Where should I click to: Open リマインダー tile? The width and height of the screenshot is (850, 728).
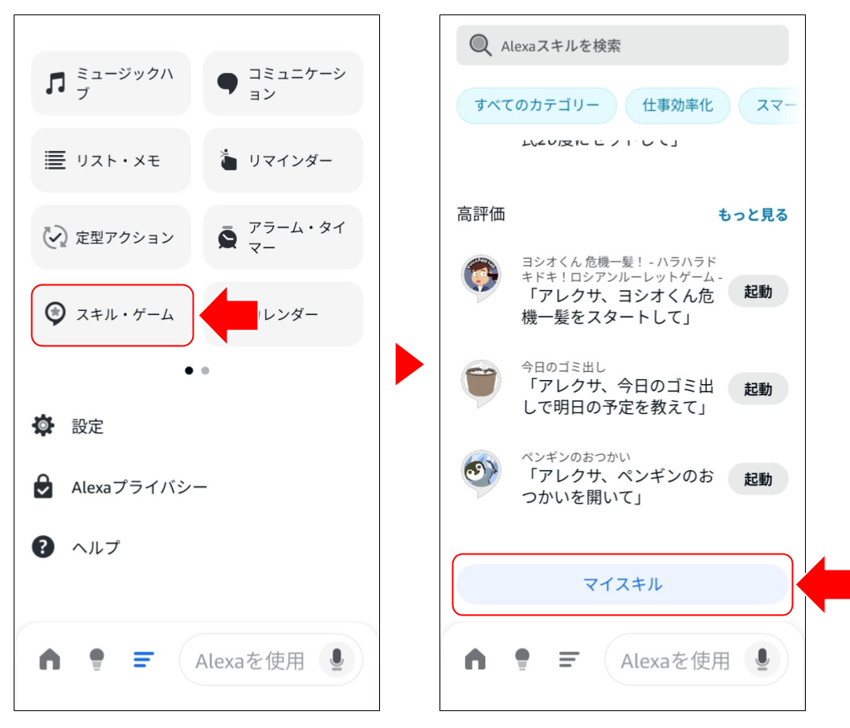click(283, 161)
